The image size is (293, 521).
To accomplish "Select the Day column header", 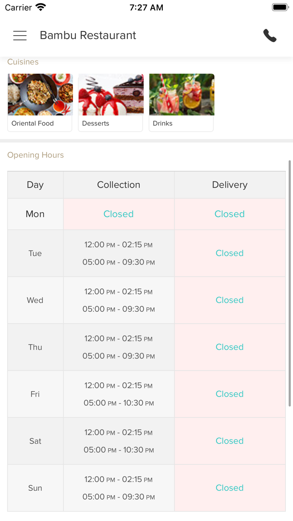I will 35,185.
